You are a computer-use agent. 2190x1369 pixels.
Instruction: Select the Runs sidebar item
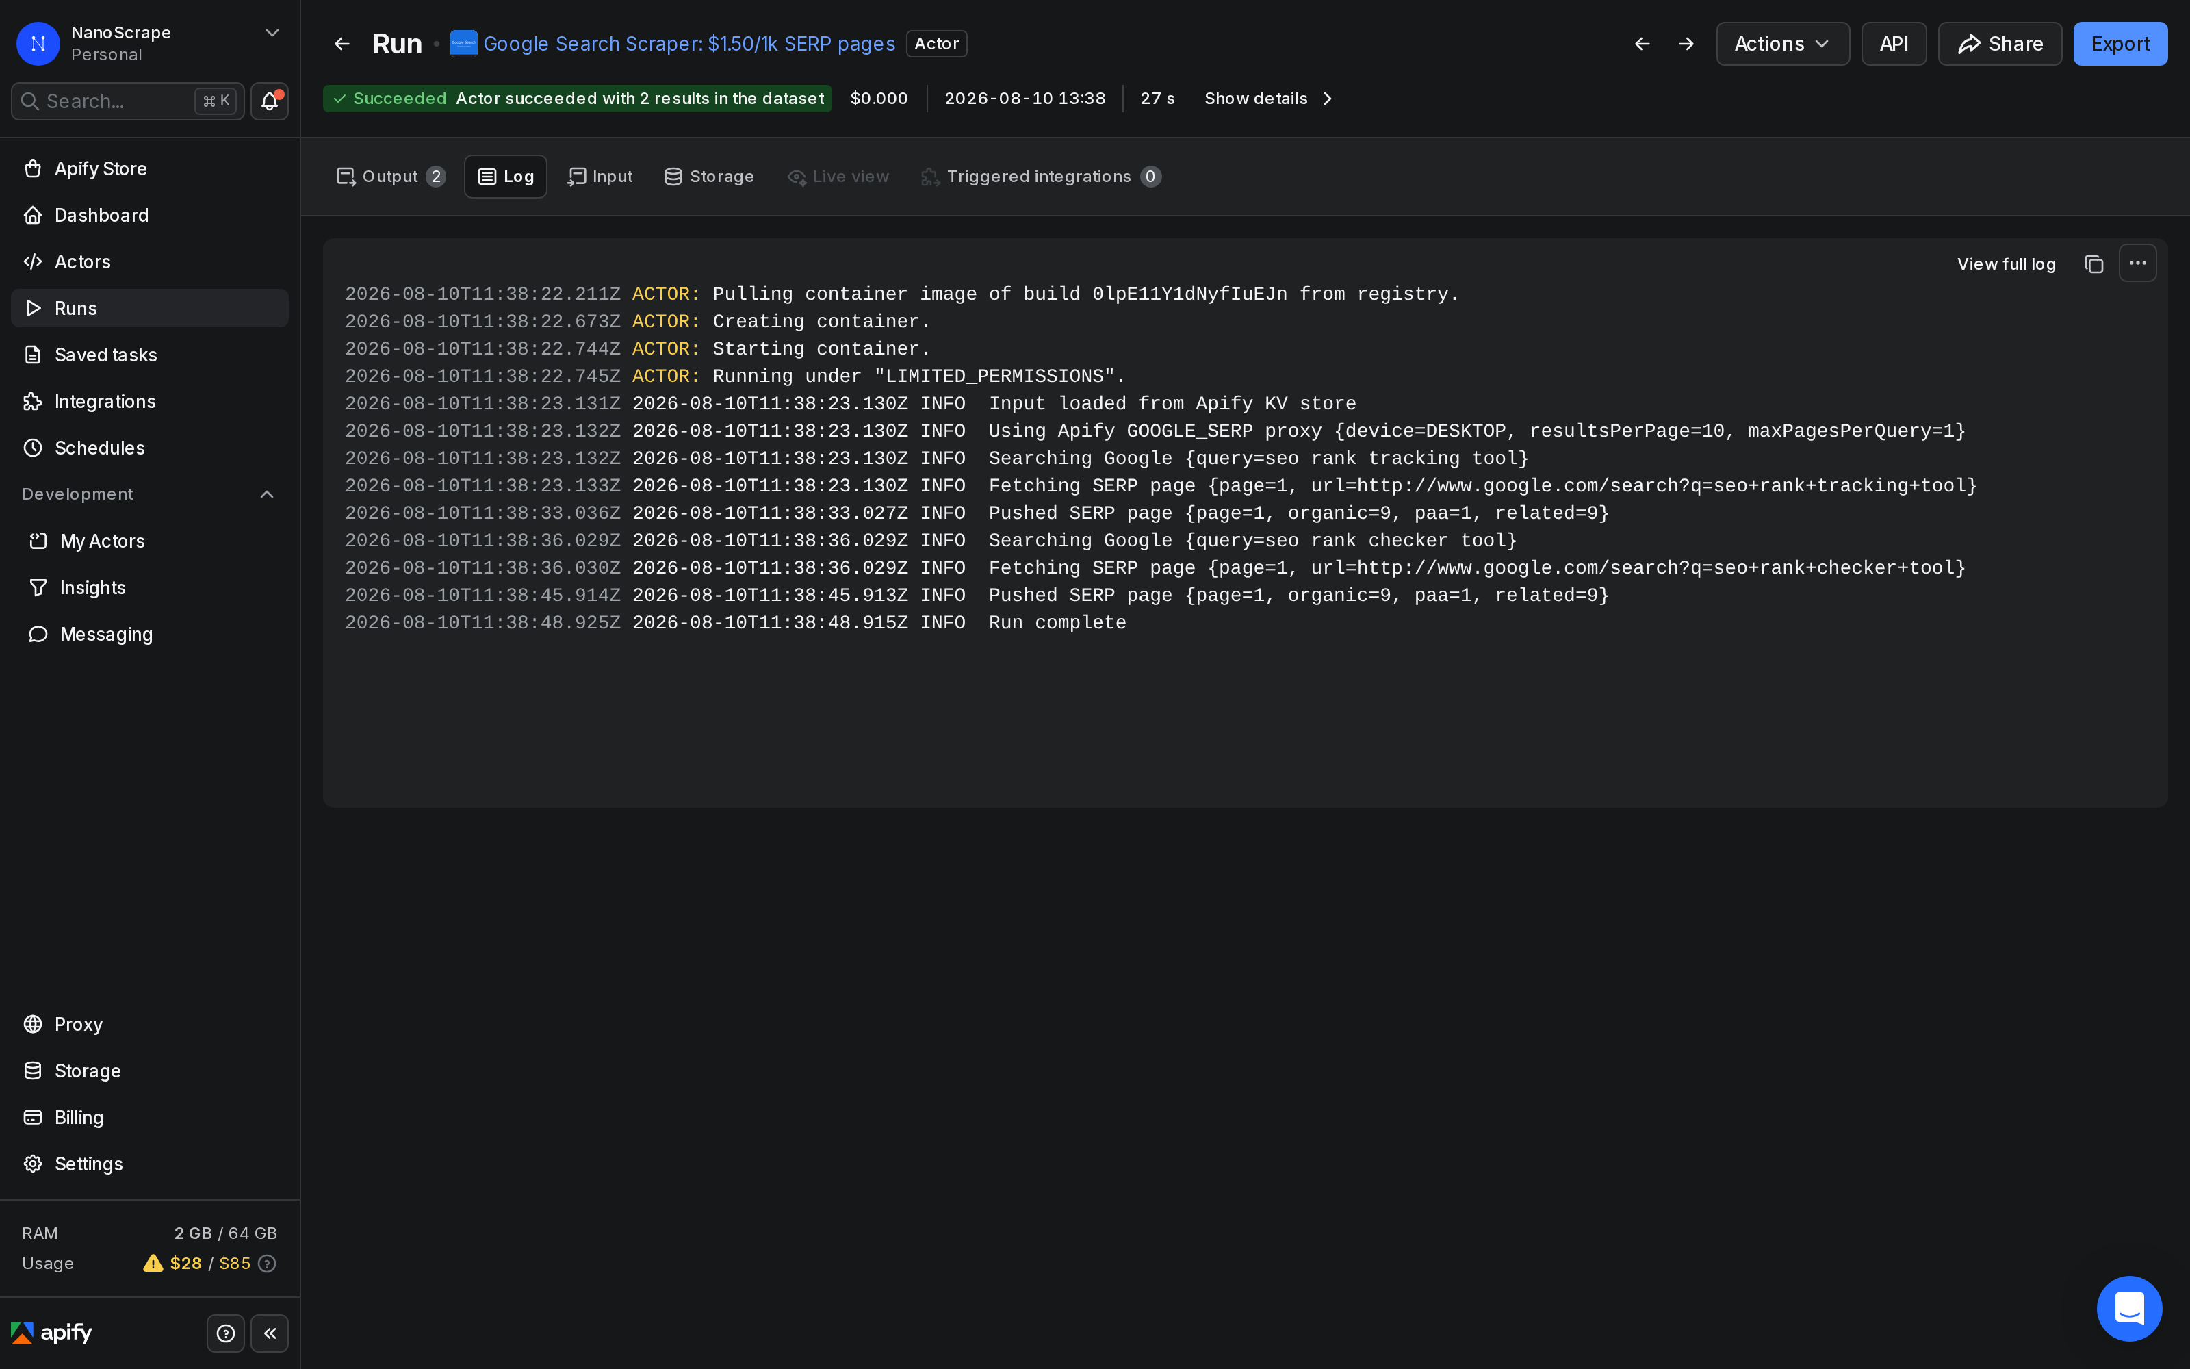[x=149, y=308]
